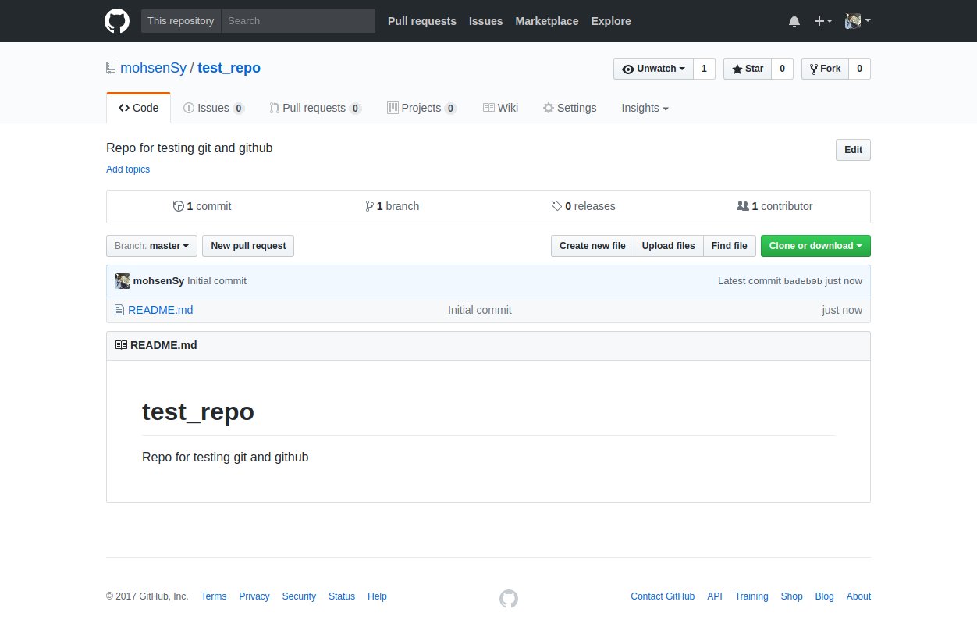Click the New pull request button
The width and height of the screenshot is (977, 641).
pyautogui.click(x=248, y=246)
